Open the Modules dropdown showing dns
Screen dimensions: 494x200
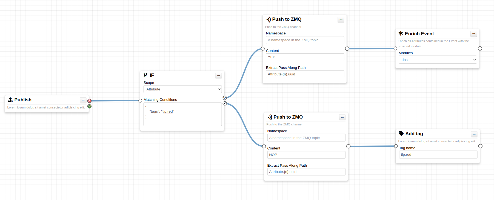point(438,60)
